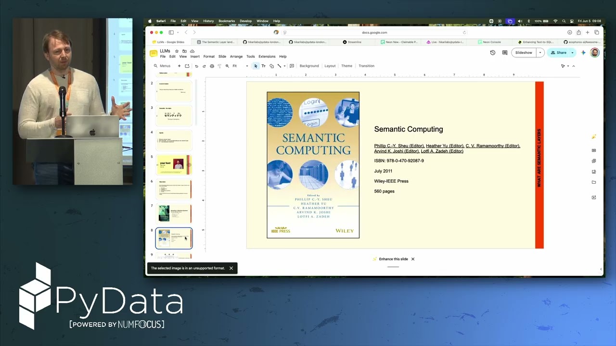Open the Insert menu
The width and height of the screenshot is (616, 346).
pyautogui.click(x=195, y=56)
